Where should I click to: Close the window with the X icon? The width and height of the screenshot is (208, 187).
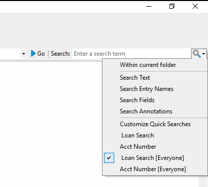coord(195,6)
